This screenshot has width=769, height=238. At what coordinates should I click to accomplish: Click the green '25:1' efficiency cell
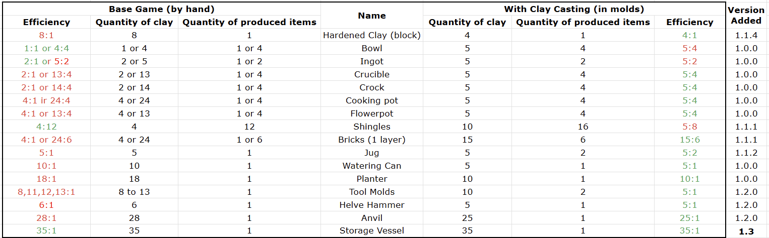click(689, 218)
